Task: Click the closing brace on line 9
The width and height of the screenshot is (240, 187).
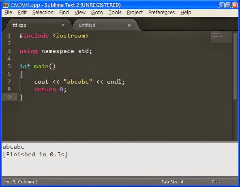Action: [21, 97]
